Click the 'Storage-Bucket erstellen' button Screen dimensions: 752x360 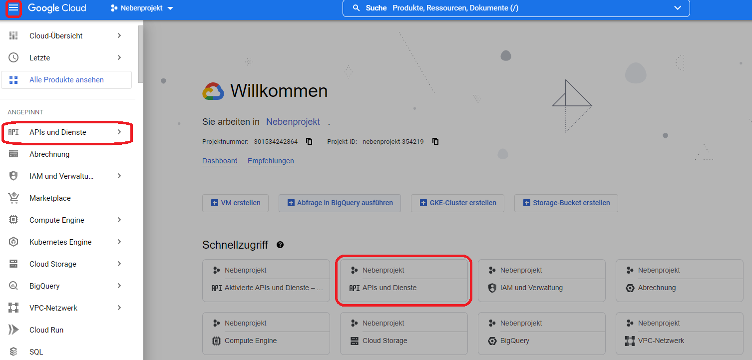(x=566, y=203)
